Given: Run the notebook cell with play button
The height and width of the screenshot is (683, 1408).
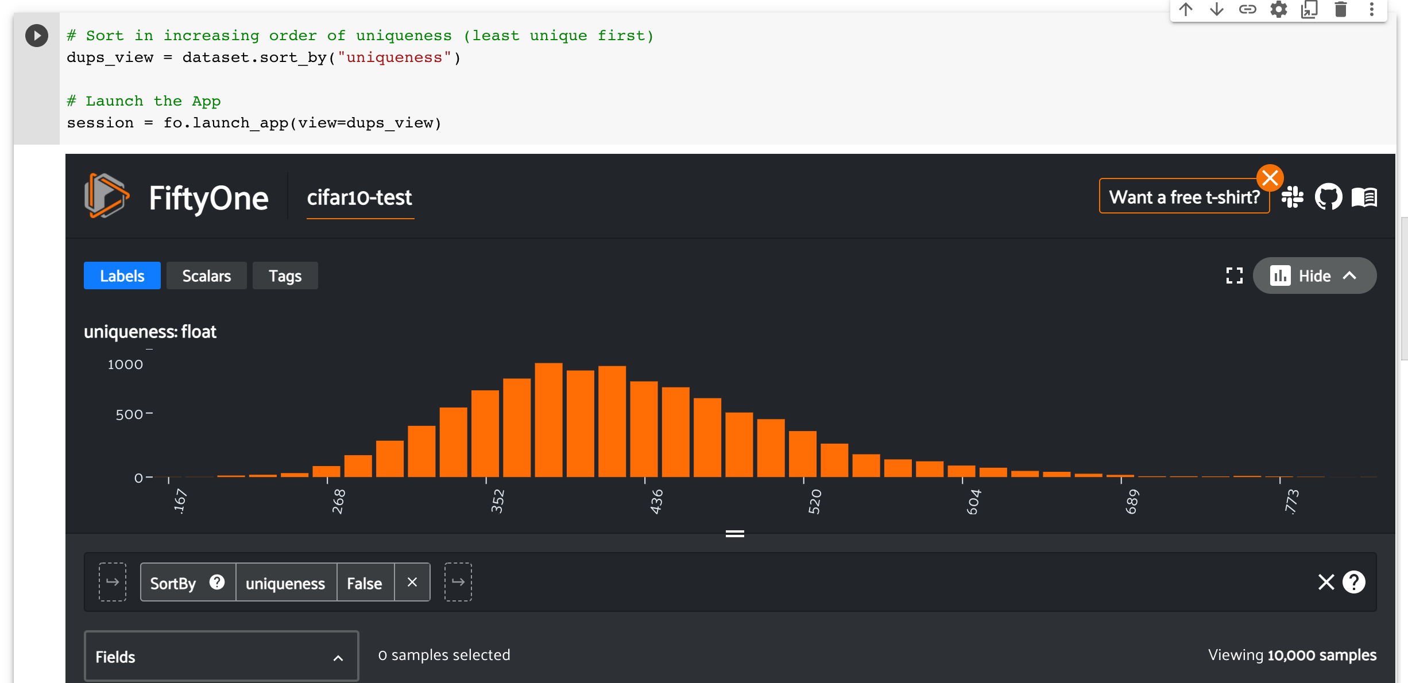Looking at the screenshot, I should pos(37,36).
